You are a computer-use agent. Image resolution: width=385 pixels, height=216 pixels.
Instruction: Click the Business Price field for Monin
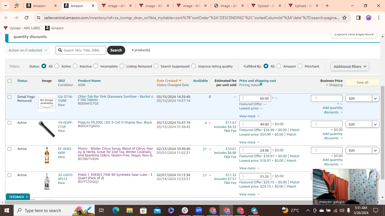point(327,150)
